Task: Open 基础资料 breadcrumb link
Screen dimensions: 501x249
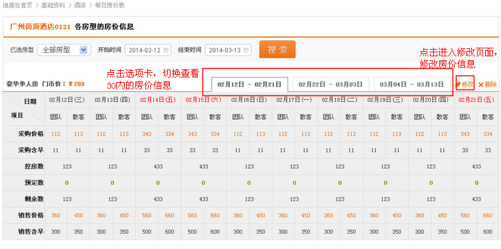Action: (53, 5)
